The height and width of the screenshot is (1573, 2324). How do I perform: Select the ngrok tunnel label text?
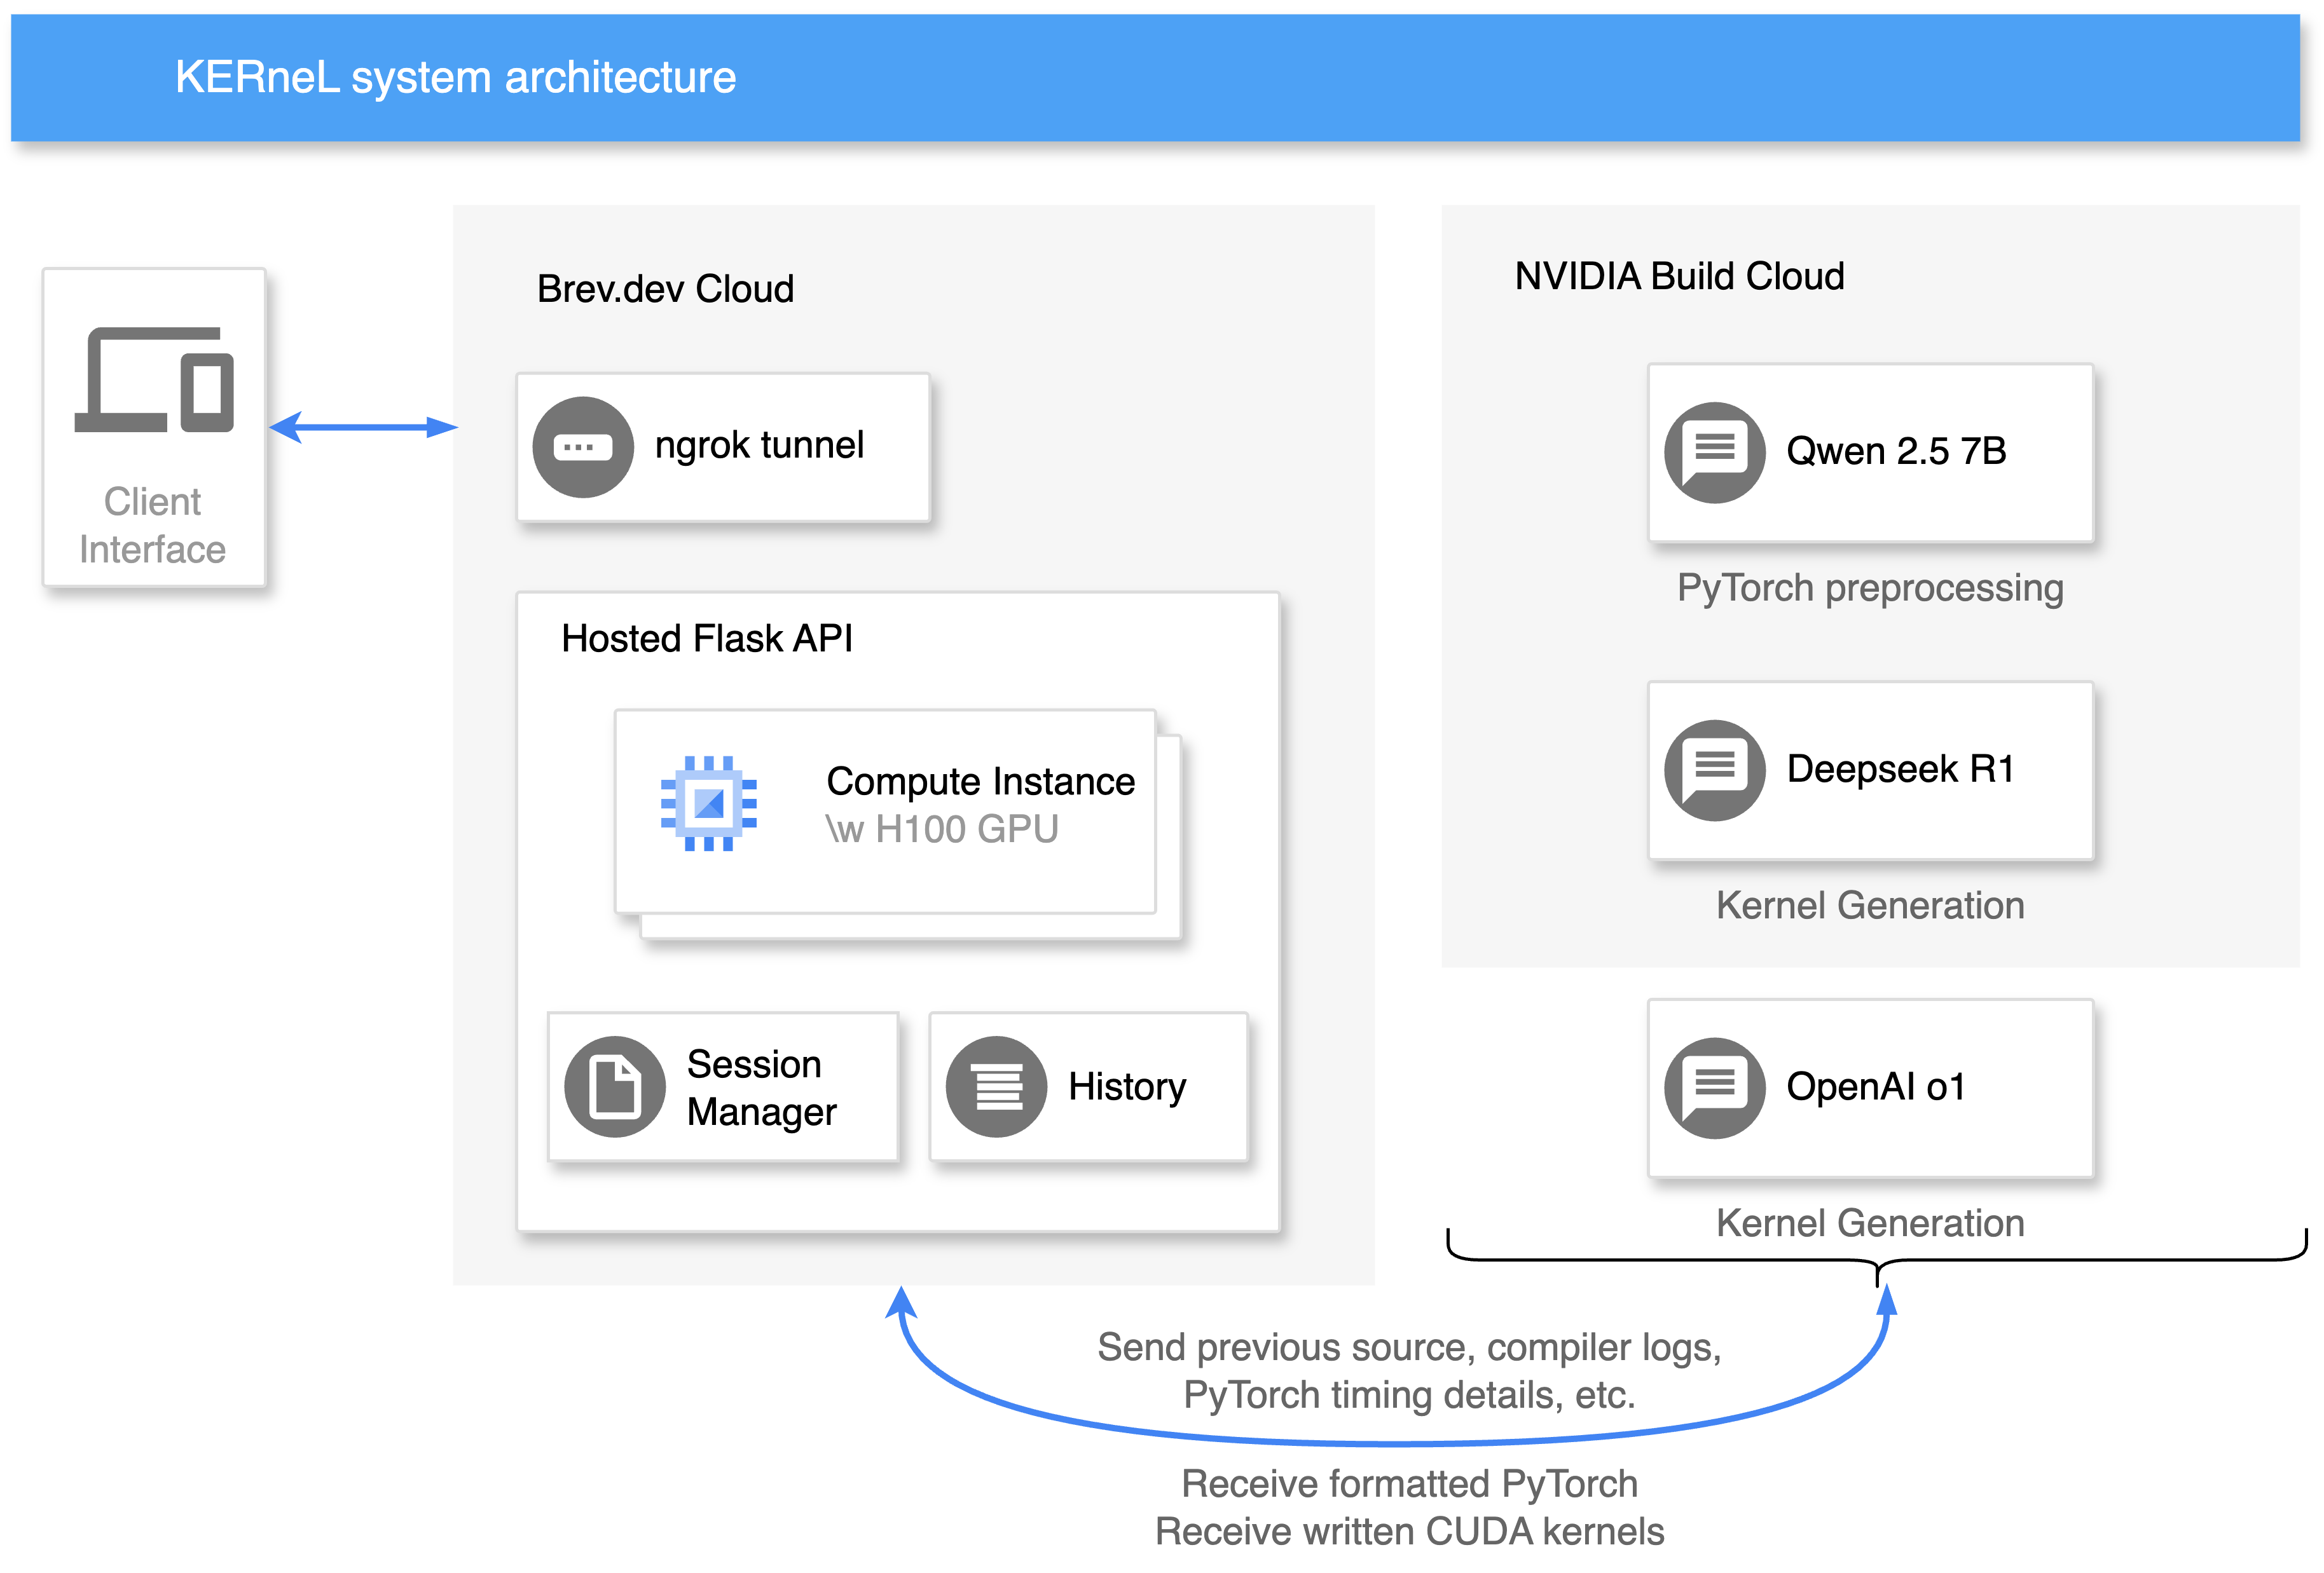pyautogui.click(x=759, y=445)
